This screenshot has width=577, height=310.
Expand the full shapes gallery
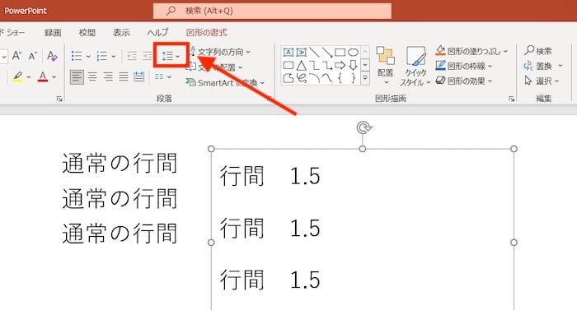click(x=365, y=78)
